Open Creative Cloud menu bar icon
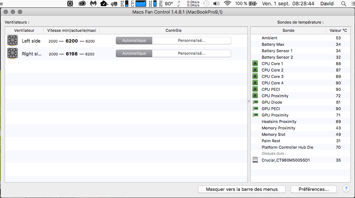Screen dimensions: 355x198 pyautogui.click(x=82, y=4)
